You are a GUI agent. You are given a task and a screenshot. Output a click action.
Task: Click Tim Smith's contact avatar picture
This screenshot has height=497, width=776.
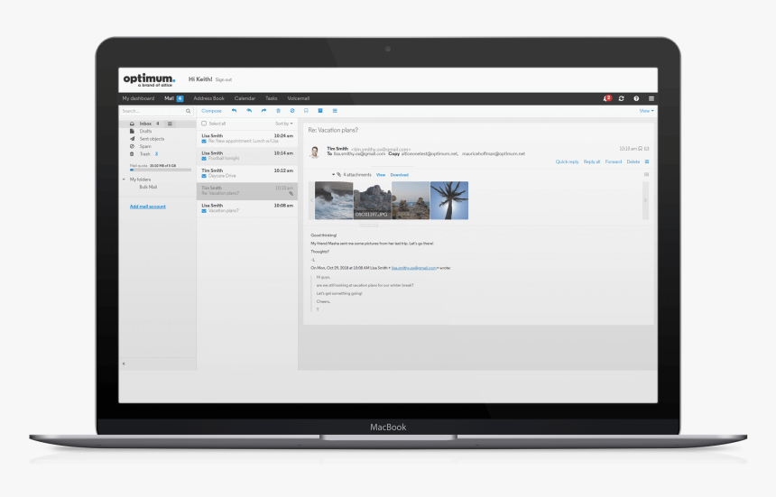click(314, 152)
